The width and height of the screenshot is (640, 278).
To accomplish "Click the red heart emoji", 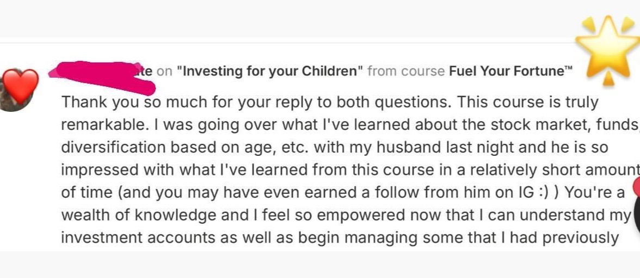I will pyautogui.click(x=21, y=86).
